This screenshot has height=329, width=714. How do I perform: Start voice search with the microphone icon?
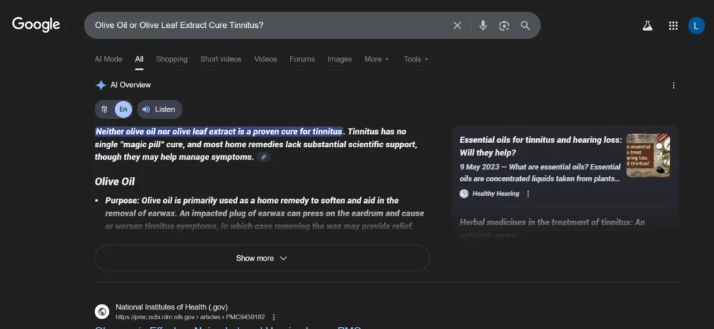483,26
